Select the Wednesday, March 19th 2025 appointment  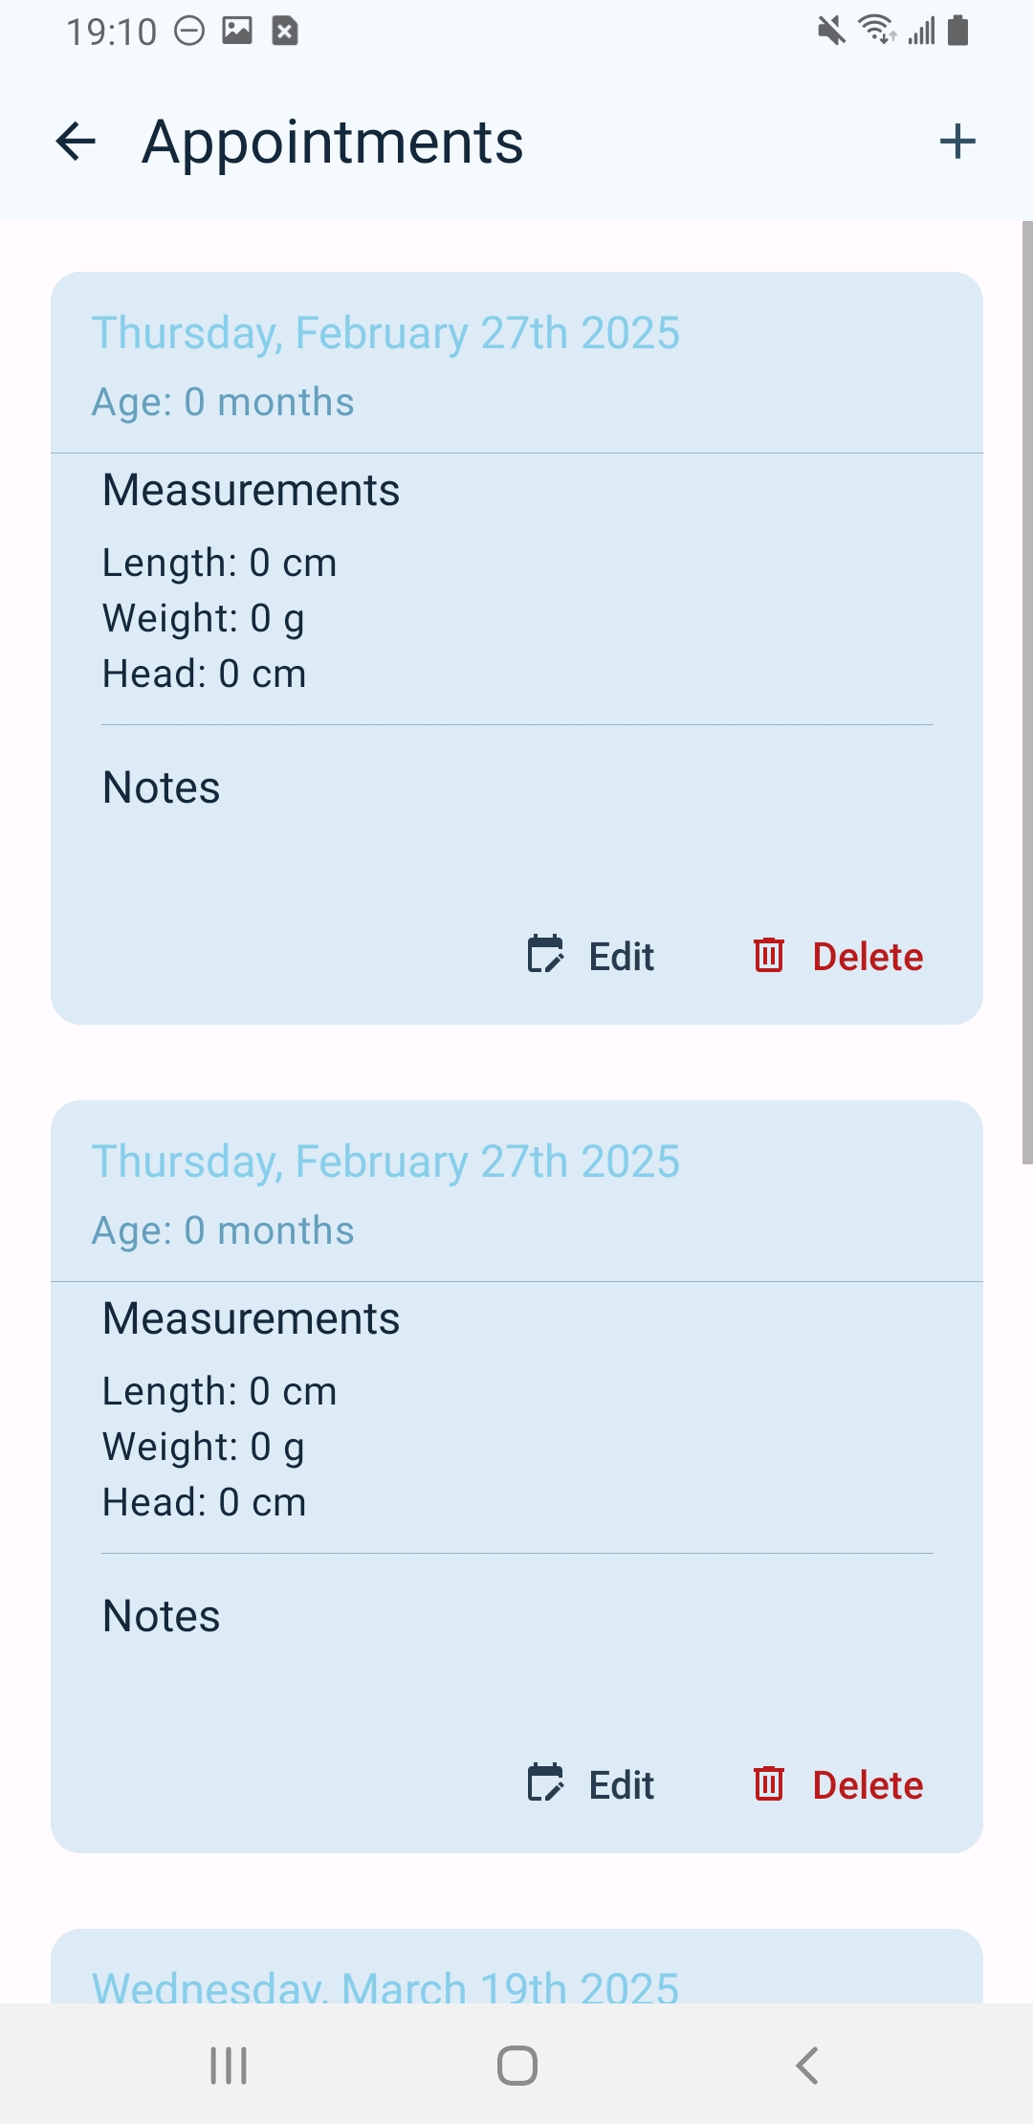coord(385,1984)
